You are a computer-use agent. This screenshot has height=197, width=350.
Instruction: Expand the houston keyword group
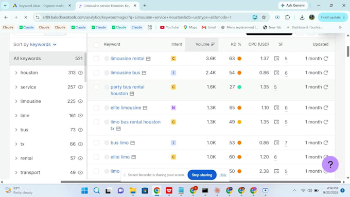pyautogui.click(x=16, y=73)
